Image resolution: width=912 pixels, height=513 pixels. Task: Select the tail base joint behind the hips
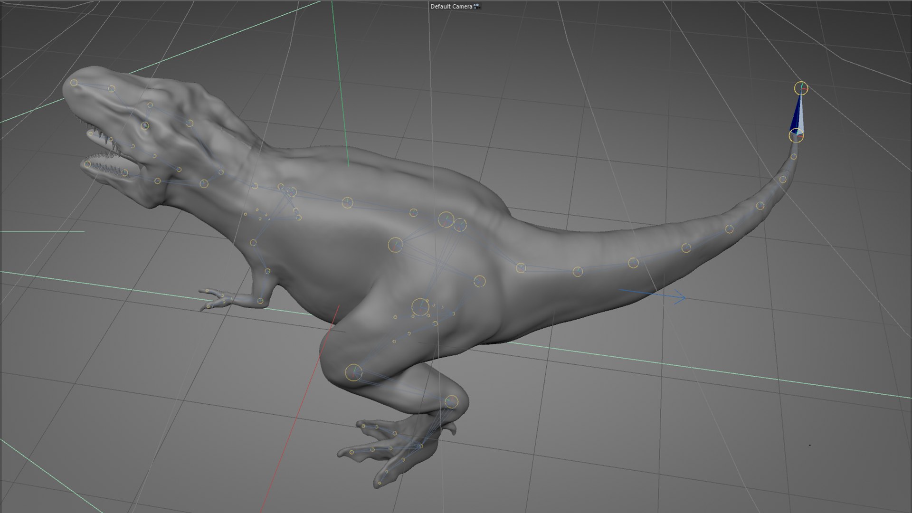(521, 268)
